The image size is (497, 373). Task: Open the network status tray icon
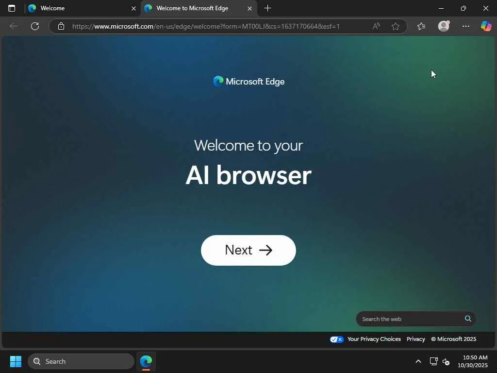pyautogui.click(x=433, y=361)
